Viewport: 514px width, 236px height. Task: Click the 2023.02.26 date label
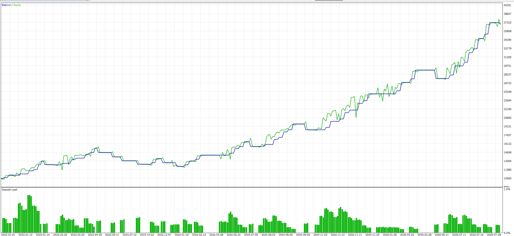60,235
